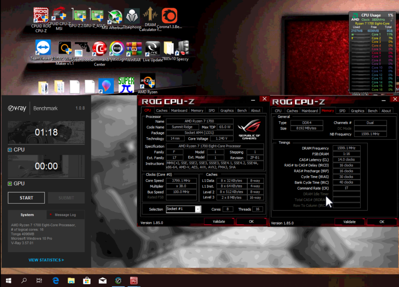Open SPD tab in left CPU-Z window

pyautogui.click(x=212, y=110)
